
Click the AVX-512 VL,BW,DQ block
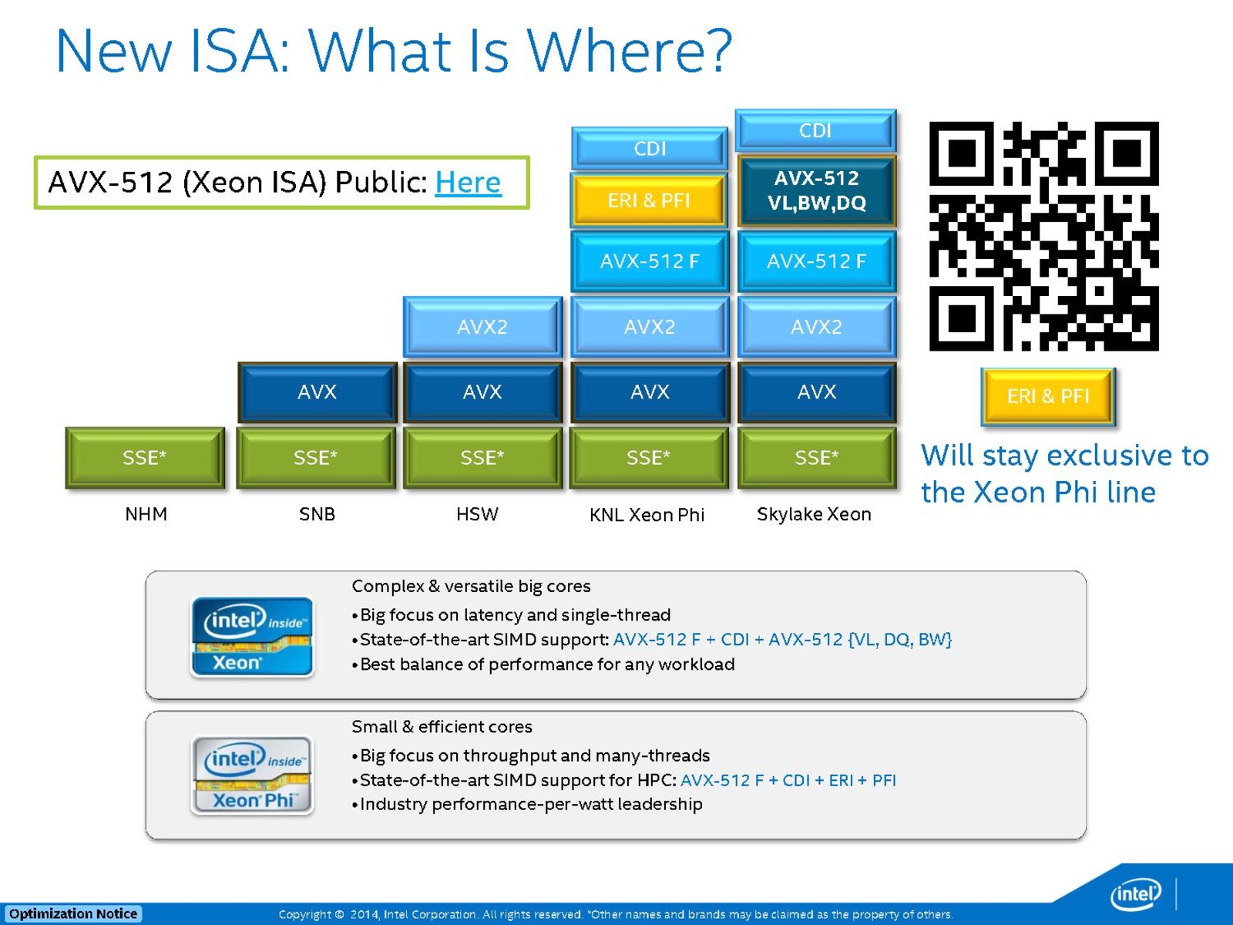tap(816, 190)
